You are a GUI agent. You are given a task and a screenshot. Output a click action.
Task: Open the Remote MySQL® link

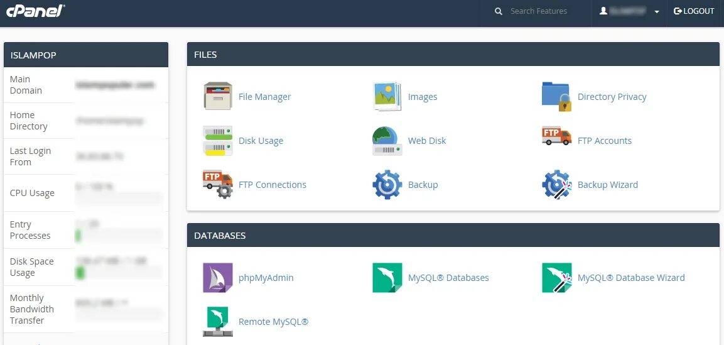click(273, 322)
